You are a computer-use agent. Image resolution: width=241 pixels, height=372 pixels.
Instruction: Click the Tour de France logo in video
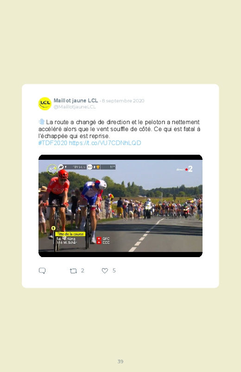(52, 170)
